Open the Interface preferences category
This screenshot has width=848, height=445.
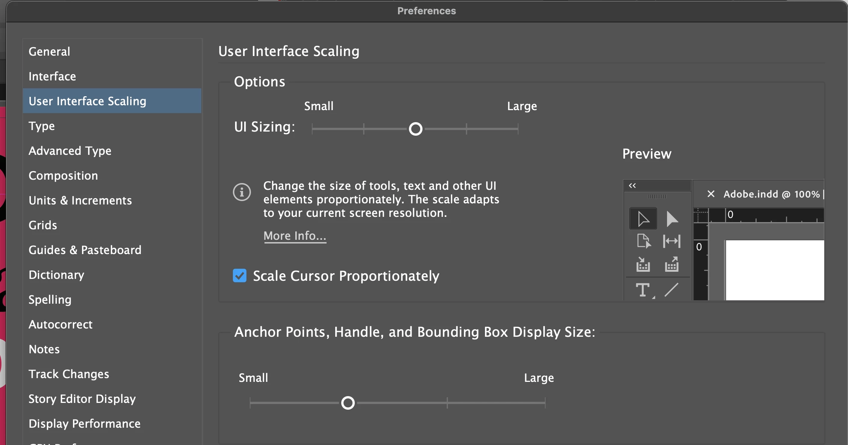coord(52,76)
